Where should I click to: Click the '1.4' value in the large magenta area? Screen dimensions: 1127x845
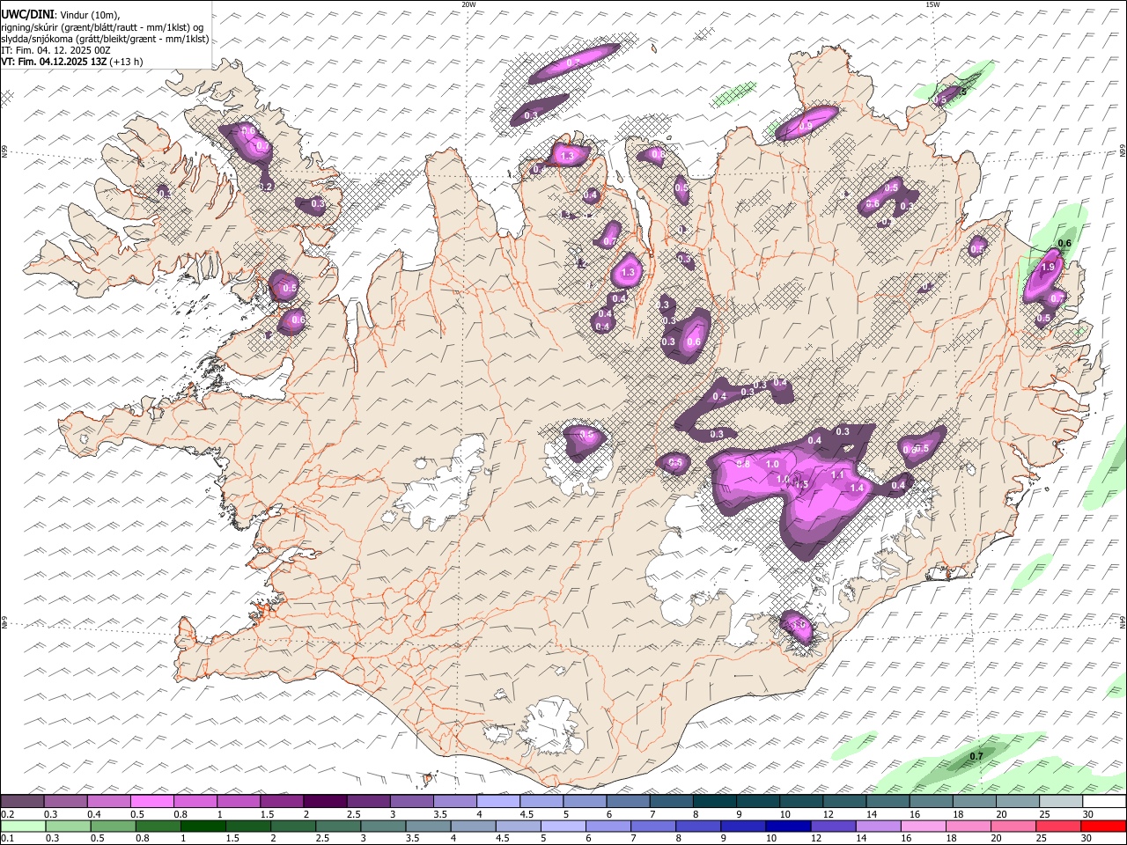pos(858,488)
